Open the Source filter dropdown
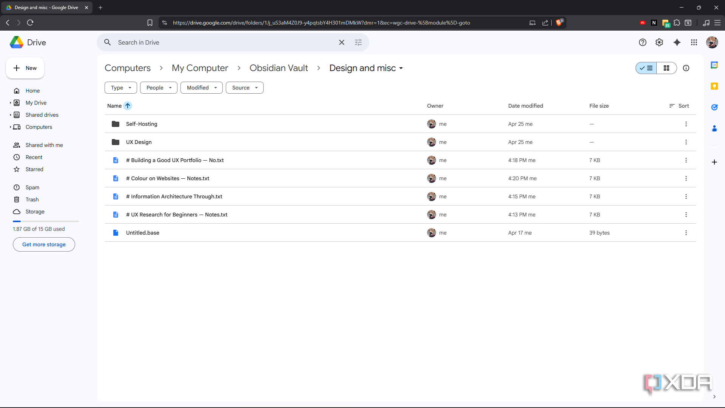This screenshot has width=725, height=408. (x=245, y=88)
